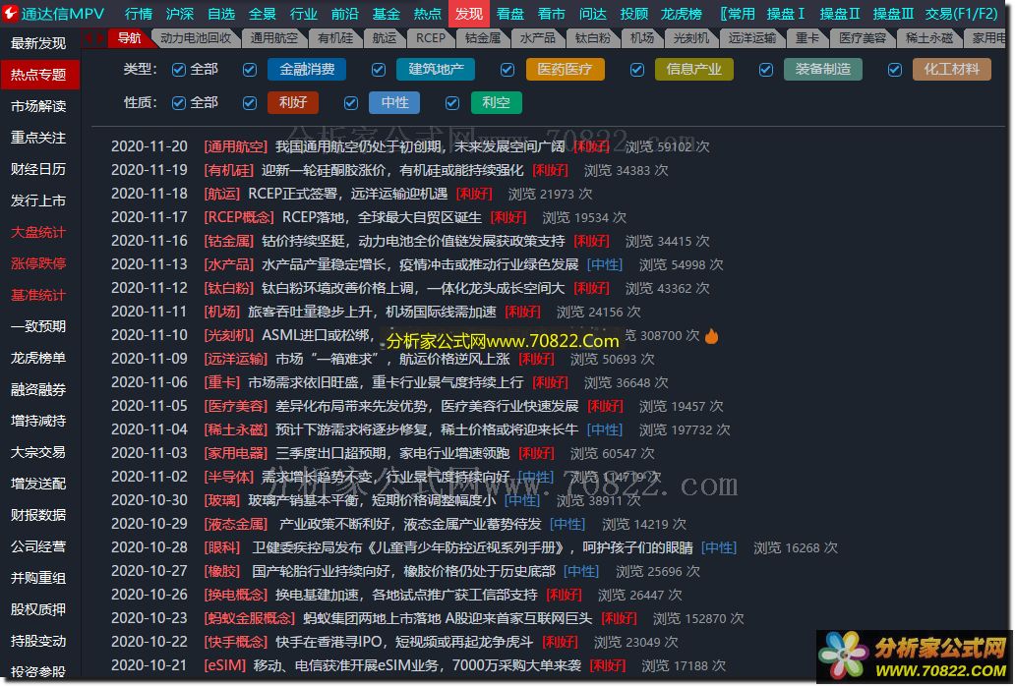1015x686 pixels.
Task: Toggle the 信息产业 checkbox
Action: click(x=637, y=69)
